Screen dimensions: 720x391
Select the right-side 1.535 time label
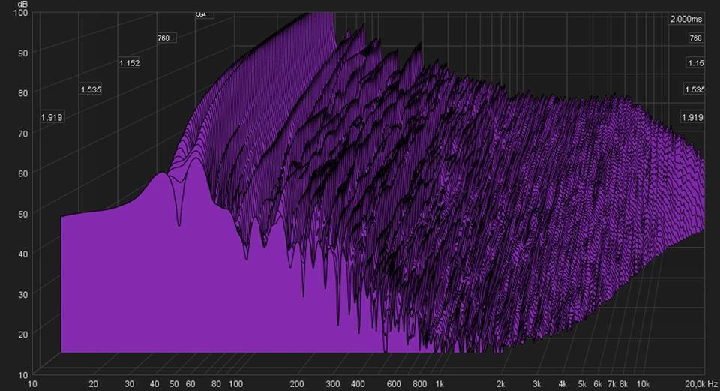click(694, 90)
